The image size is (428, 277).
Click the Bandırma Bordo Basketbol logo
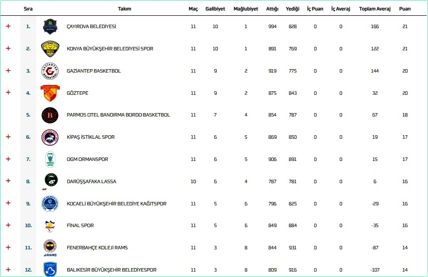[50, 115]
